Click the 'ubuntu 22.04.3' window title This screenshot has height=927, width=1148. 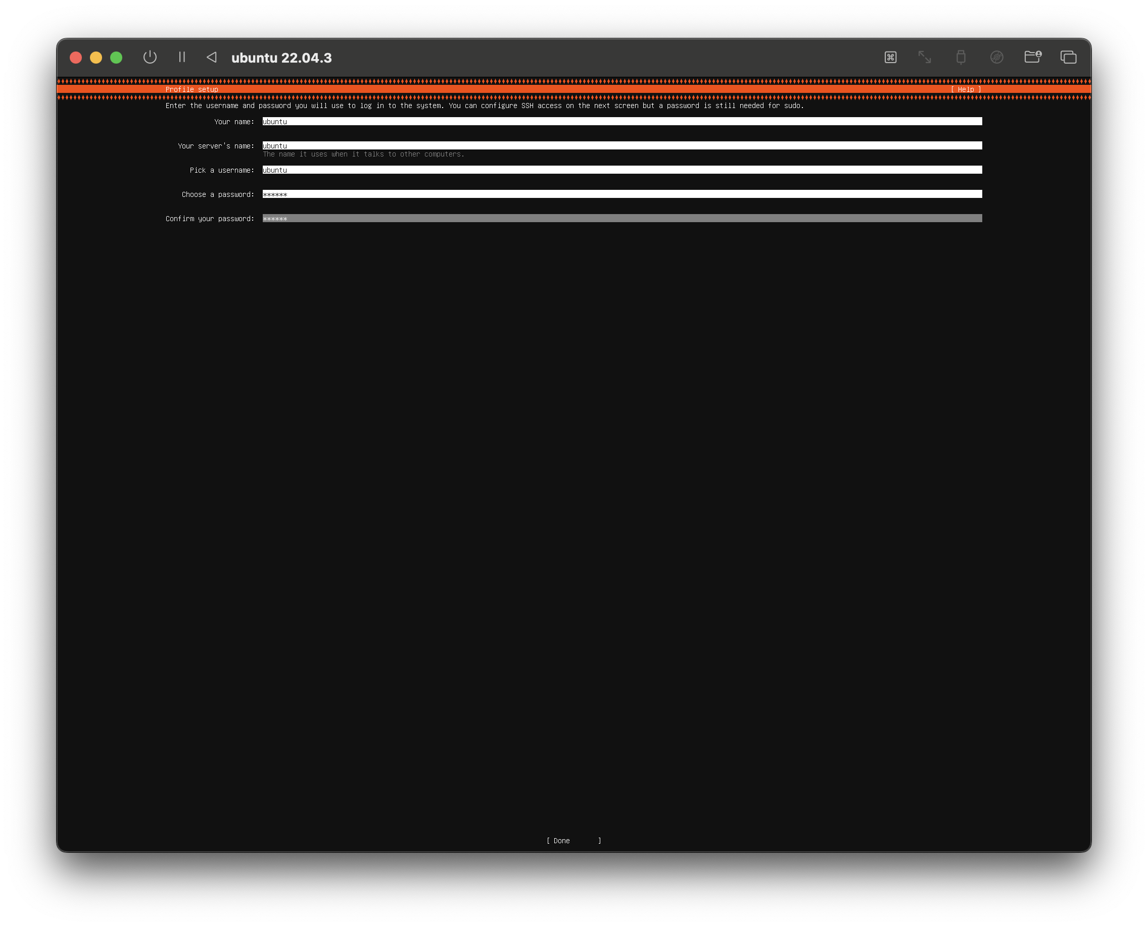tap(281, 58)
